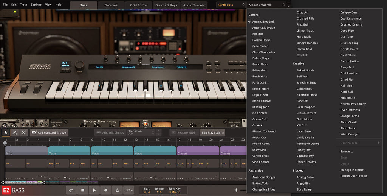This screenshot has height=196, width=387.
Task: Step through presets with the arrow buttons
Action: point(288,5)
